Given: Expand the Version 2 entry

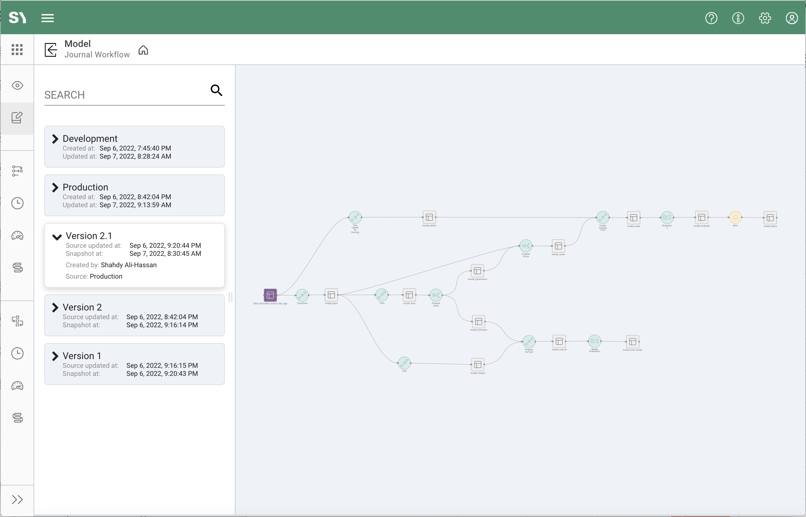Looking at the screenshot, I should [x=55, y=307].
